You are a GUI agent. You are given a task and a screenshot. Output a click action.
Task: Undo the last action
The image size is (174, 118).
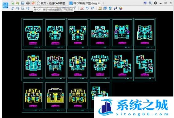click(87, 8)
